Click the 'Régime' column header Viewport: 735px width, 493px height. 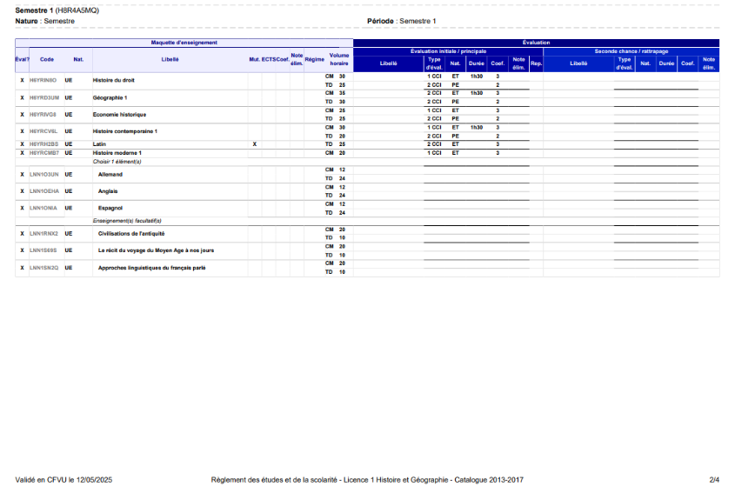[x=315, y=59]
